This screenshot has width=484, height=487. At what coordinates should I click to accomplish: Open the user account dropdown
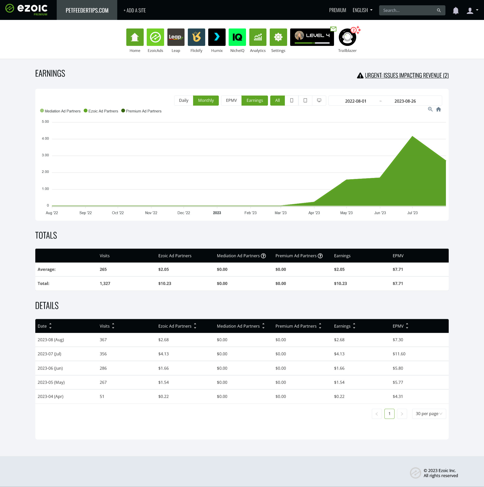point(472,10)
